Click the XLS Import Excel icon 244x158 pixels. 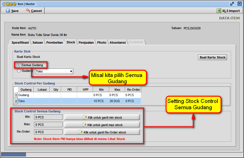click(219, 11)
